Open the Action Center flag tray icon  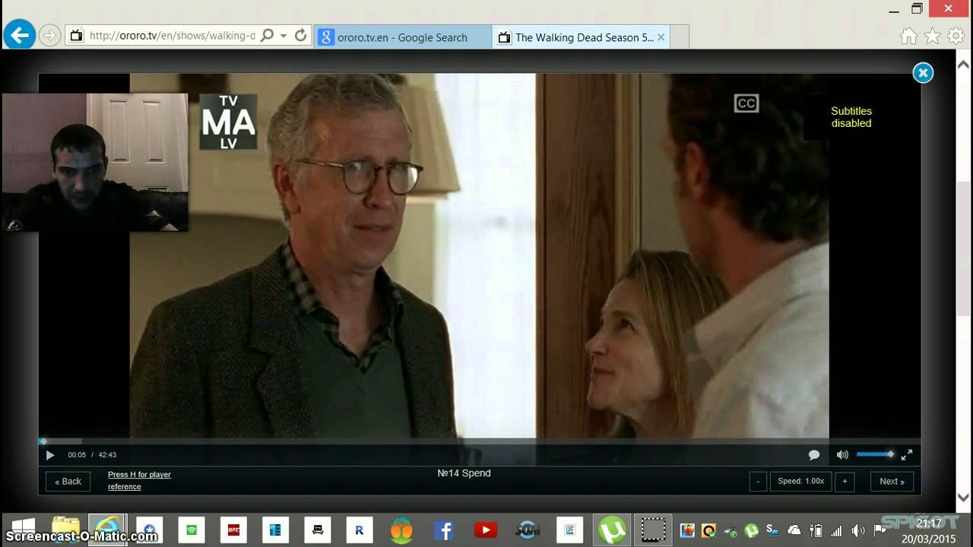(x=880, y=530)
